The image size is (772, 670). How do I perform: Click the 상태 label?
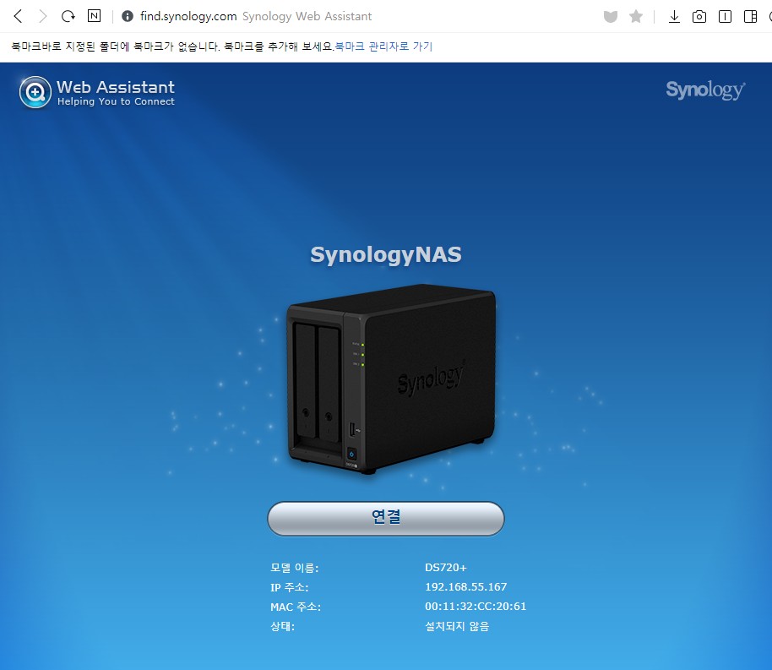coord(283,626)
